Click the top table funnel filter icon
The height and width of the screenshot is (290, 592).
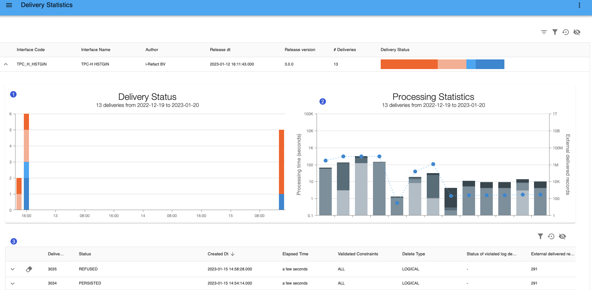click(x=555, y=32)
